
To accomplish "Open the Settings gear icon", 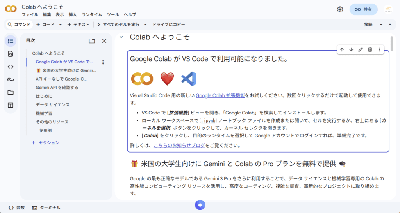I will (x=340, y=9).
